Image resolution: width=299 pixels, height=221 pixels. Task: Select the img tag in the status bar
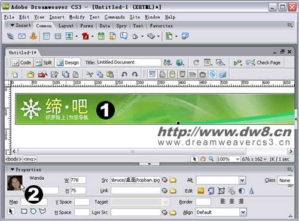click(x=30, y=159)
